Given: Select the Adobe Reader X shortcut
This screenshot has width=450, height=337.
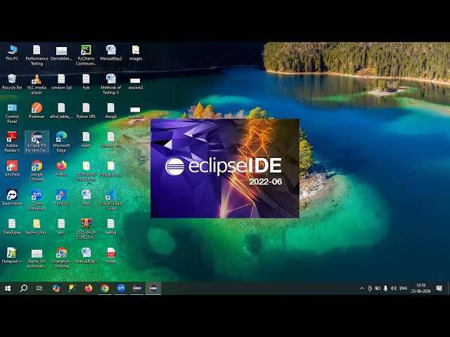Looking at the screenshot, I should (x=12, y=142).
